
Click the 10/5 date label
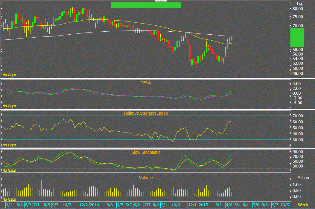285,205
